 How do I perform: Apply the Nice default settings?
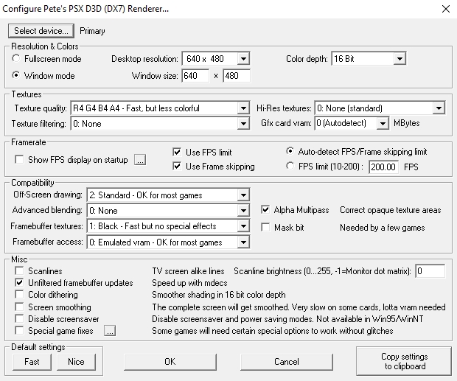77,362
